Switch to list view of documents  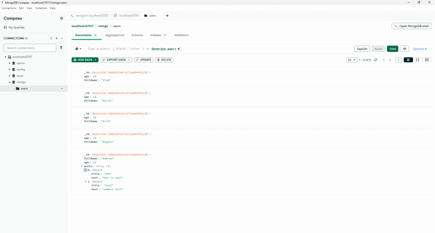408,60
